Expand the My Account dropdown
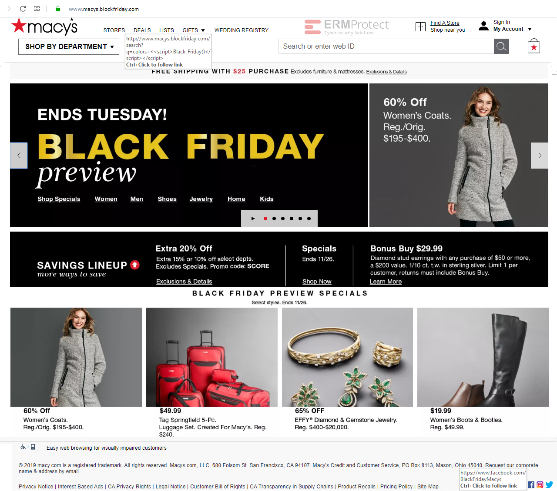This screenshot has width=557, height=491. [530, 29]
